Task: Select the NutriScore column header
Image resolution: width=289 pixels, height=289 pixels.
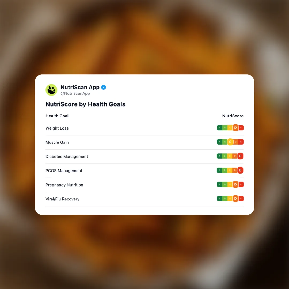Action: pos(233,116)
